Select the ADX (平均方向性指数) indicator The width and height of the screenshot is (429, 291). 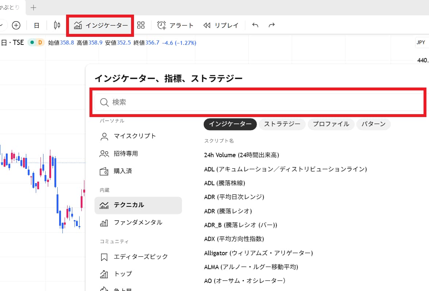click(x=234, y=239)
